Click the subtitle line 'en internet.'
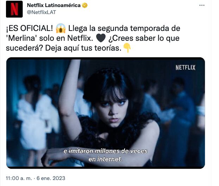The image size is (219, 186). pyautogui.click(x=106, y=159)
